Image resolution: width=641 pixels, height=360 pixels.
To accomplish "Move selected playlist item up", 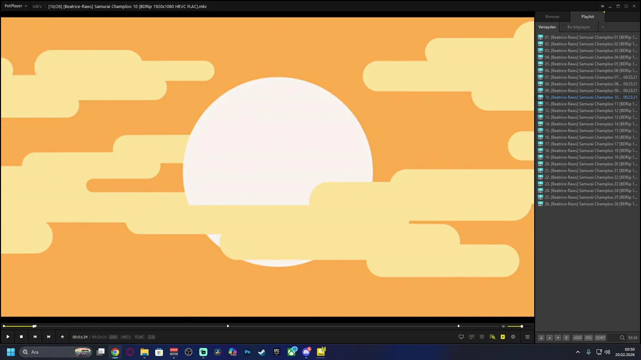I will pyautogui.click(x=549, y=337).
